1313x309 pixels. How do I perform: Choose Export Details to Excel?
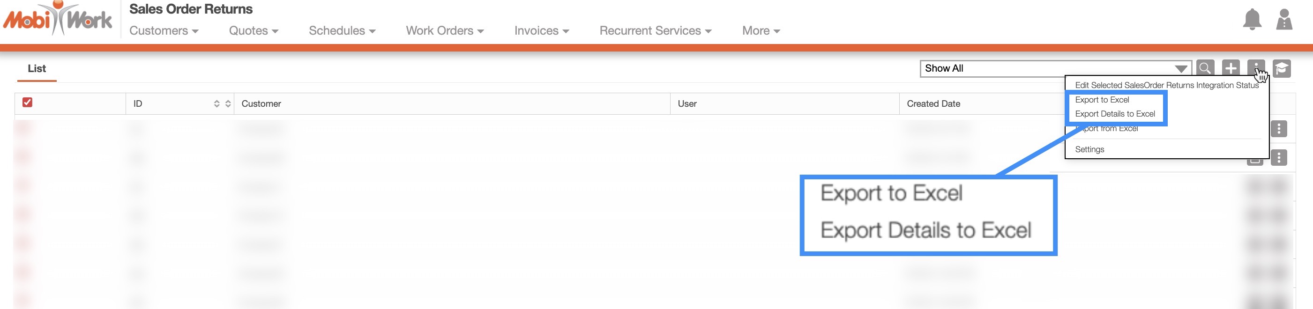1115,114
